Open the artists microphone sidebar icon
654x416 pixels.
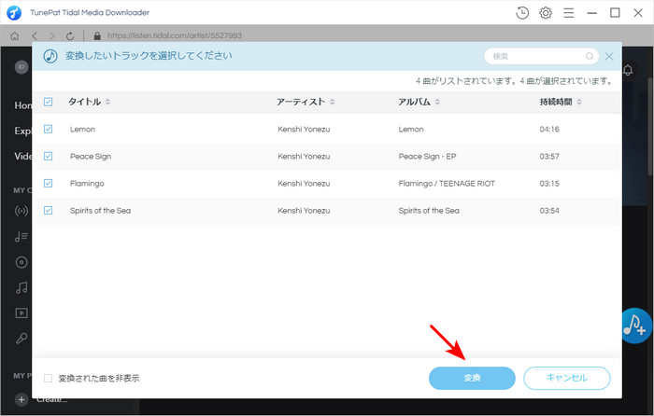click(x=21, y=339)
